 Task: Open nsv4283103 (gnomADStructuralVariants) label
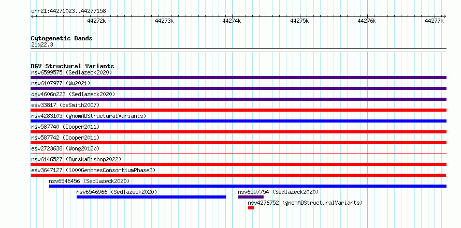pyautogui.click(x=89, y=116)
